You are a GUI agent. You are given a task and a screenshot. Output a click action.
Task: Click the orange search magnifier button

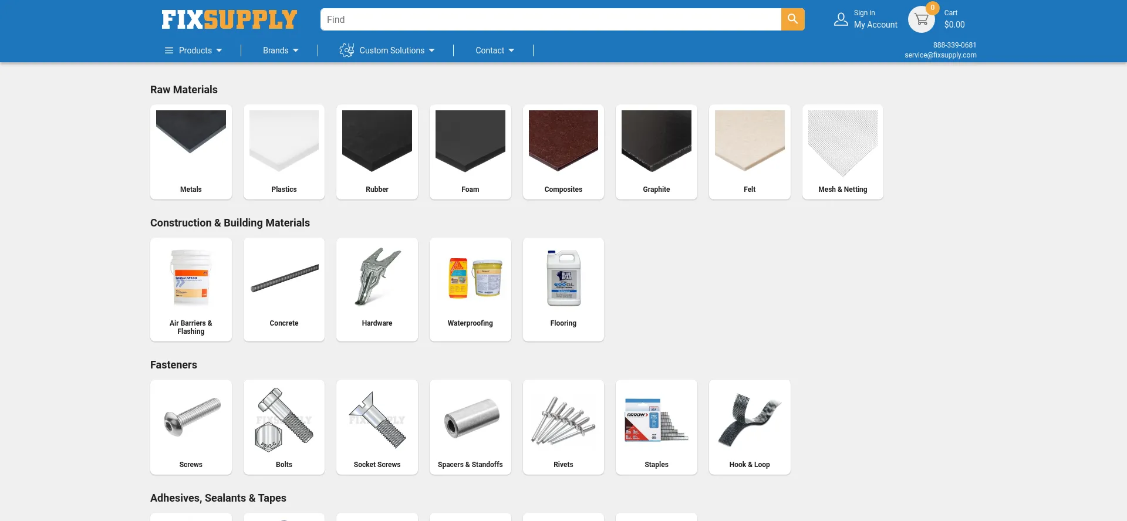tap(792, 19)
